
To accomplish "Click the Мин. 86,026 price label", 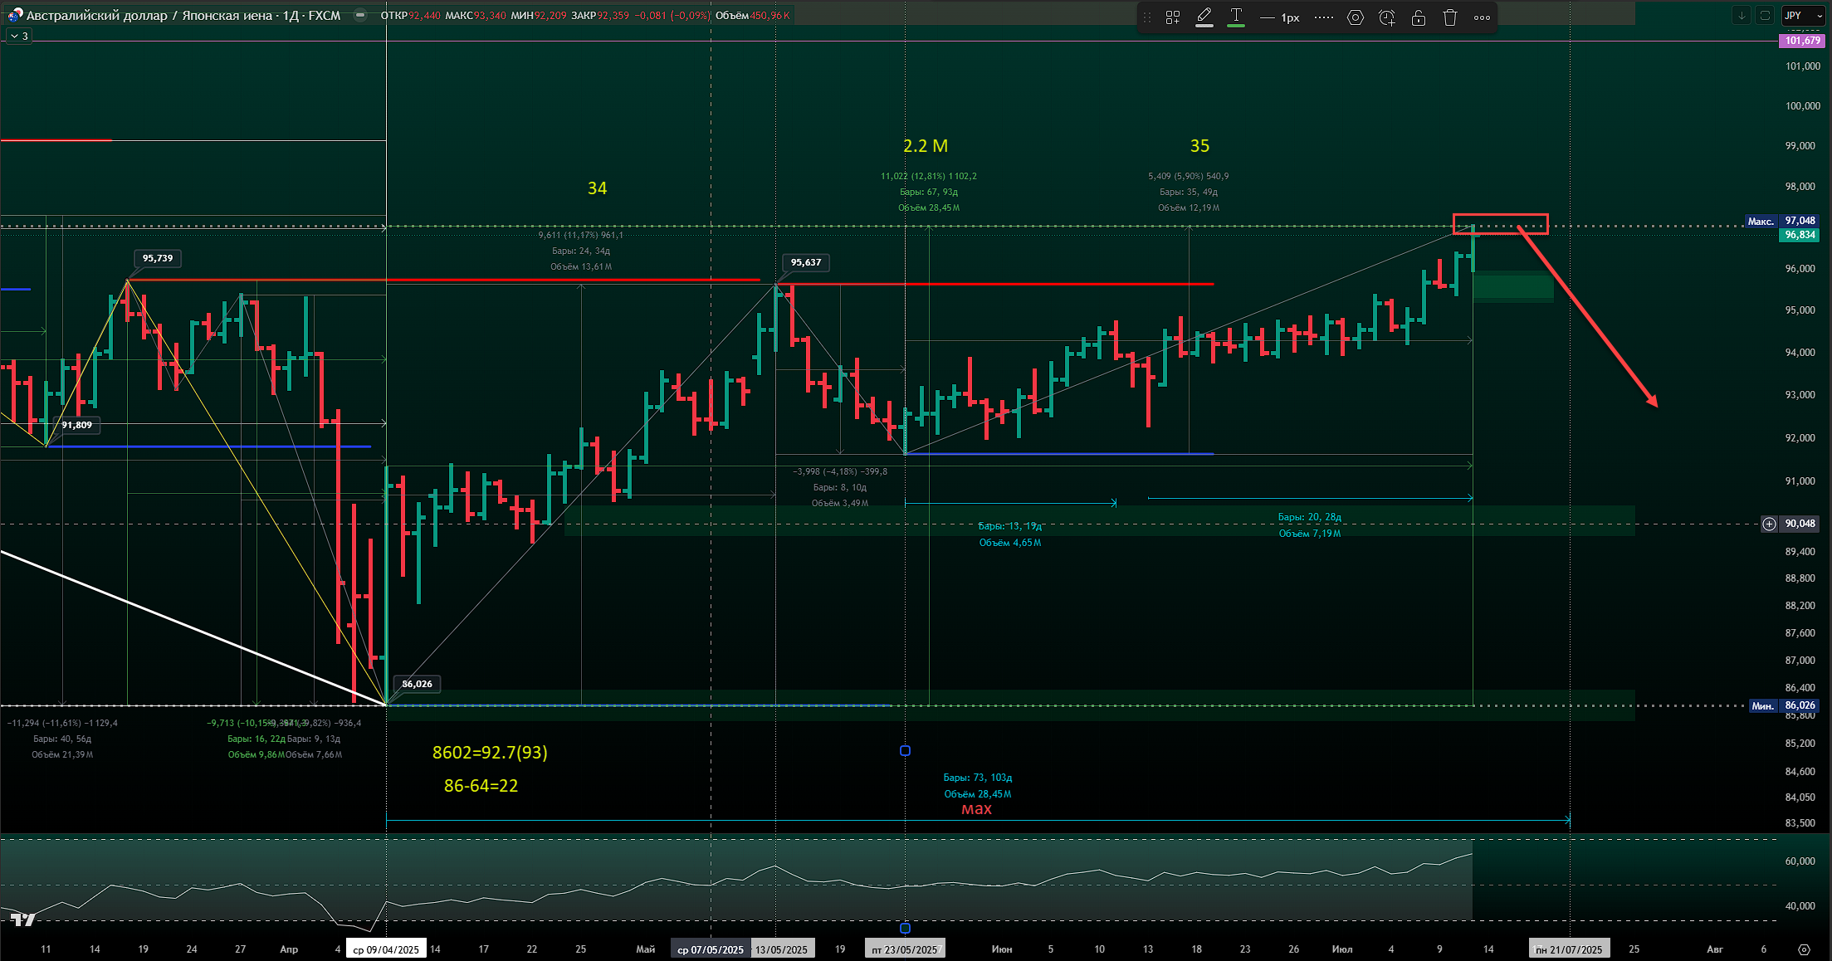I will pos(1785,705).
